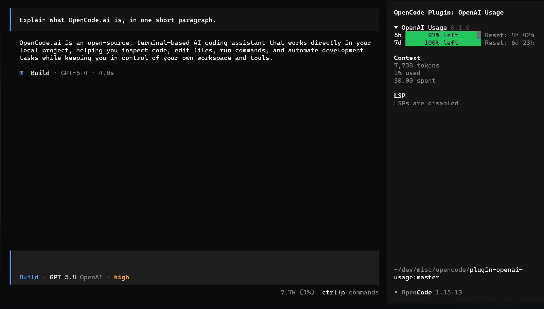Click the green OpenCode status dot
This screenshot has height=309, width=544.
[396, 292]
